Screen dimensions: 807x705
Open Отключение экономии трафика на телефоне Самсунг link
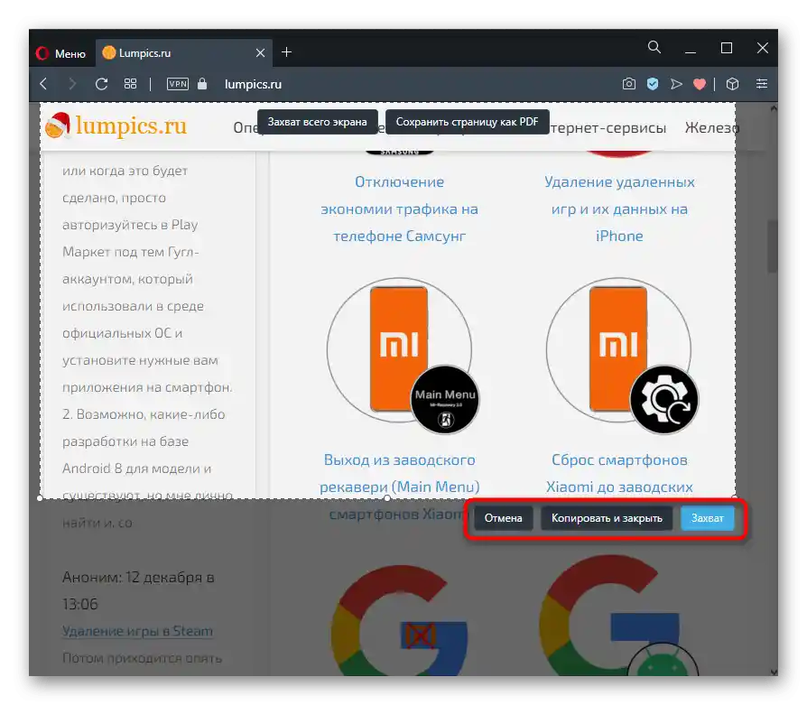pyautogui.click(x=399, y=209)
